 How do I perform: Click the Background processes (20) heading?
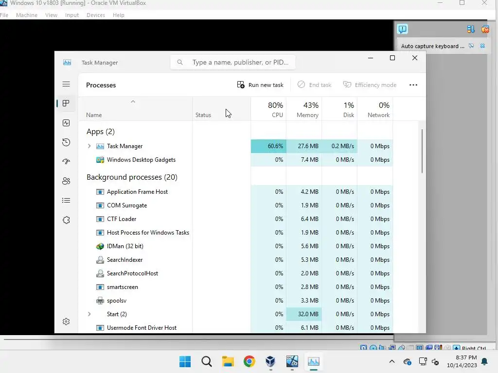coord(132,177)
